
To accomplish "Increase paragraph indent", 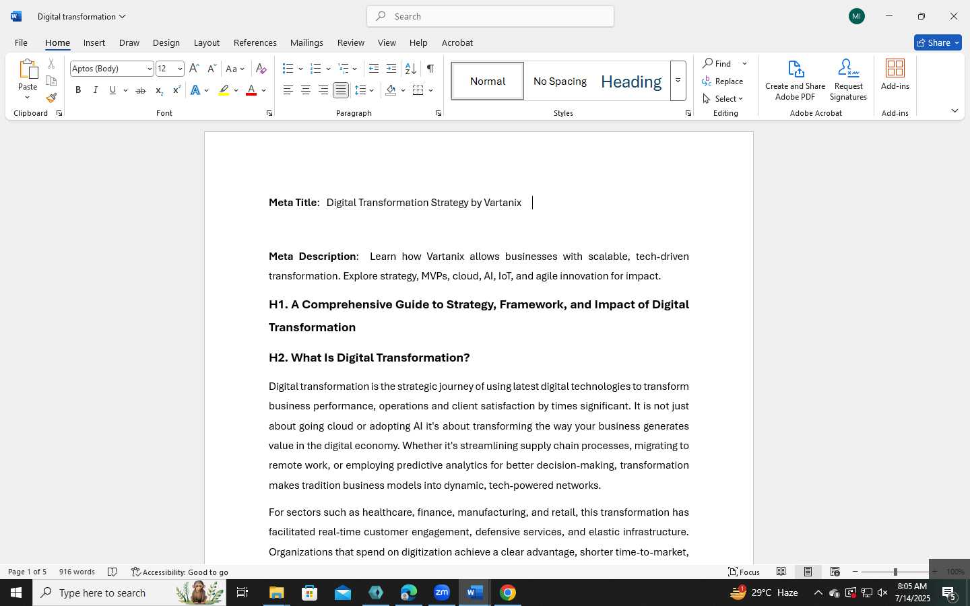I will pyautogui.click(x=391, y=69).
